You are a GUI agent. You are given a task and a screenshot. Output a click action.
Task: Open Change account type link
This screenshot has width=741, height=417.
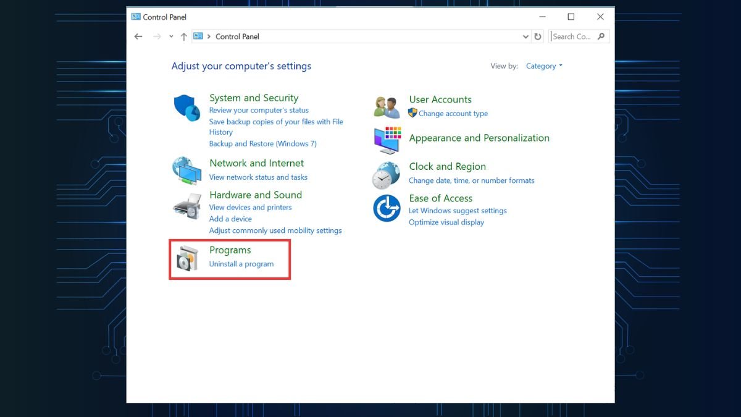click(x=453, y=114)
